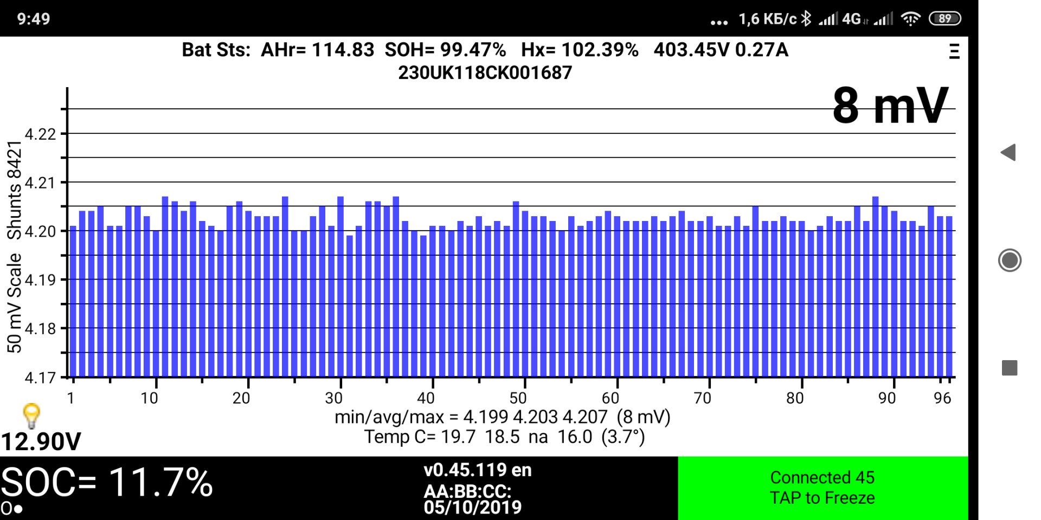Image resolution: width=1041 pixels, height=520 pixels.
Task: Tap the Bat Sts header line
Action: coord(484,50)
